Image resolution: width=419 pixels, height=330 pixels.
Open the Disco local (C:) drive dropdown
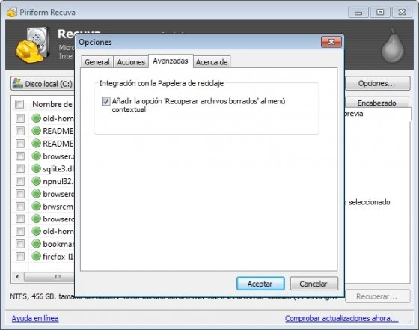43,83
